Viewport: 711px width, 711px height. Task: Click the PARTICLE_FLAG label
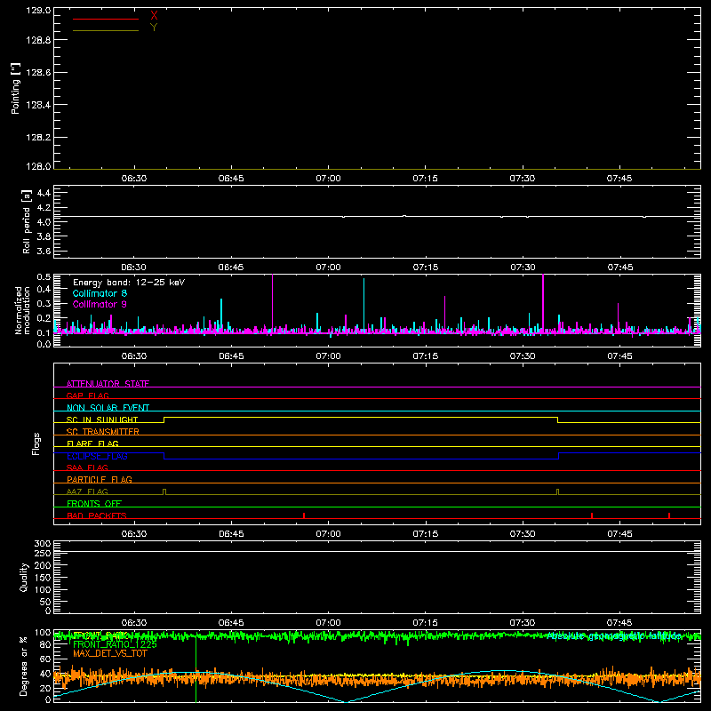[100, 480]
